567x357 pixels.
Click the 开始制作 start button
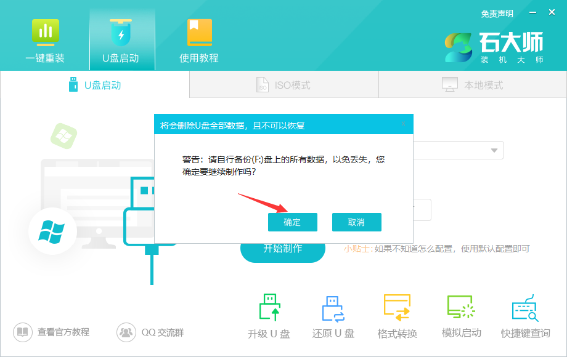(282, 251)
